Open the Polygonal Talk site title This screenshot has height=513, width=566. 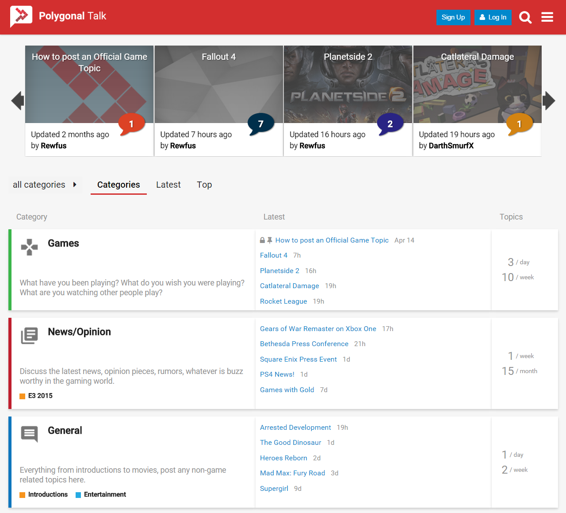[x=73, y=16]
